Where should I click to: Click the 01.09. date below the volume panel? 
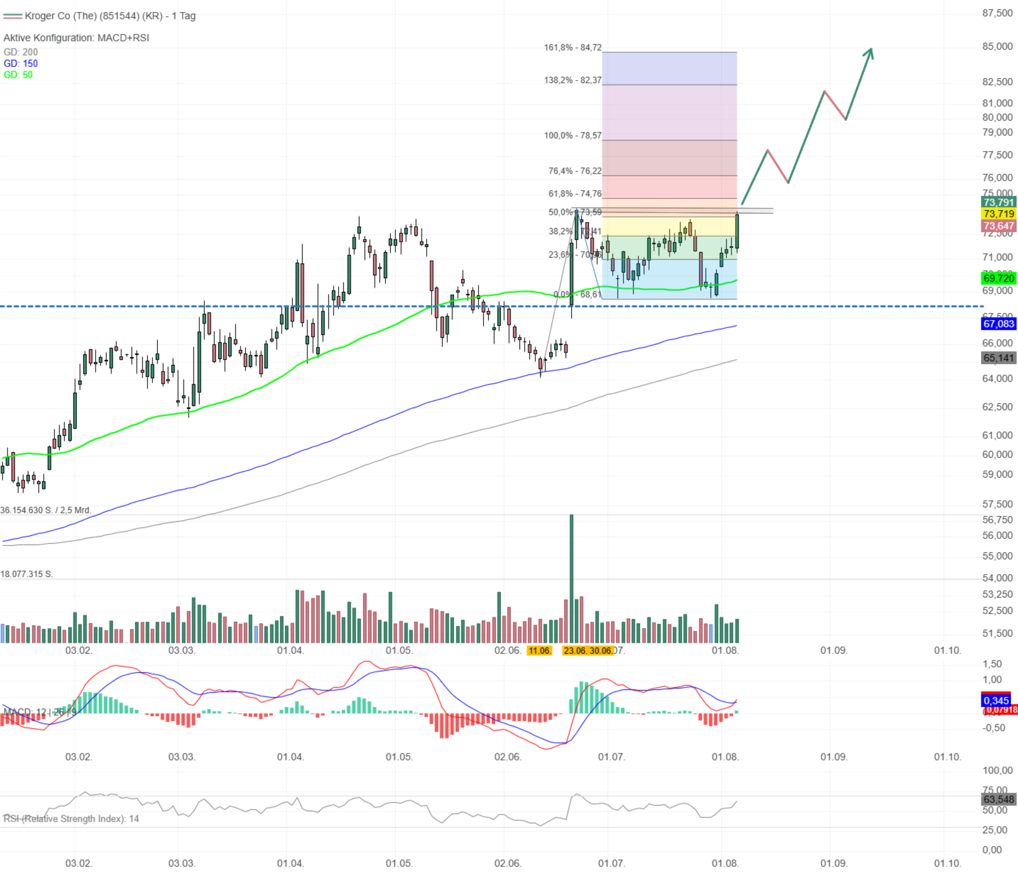coord(834,650)
